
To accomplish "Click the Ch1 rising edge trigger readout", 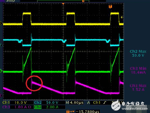I will tap(100, 103).
